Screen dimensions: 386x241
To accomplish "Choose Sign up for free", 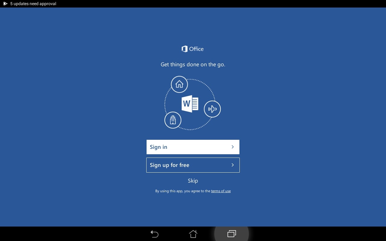I will click(x=193, y=165).
